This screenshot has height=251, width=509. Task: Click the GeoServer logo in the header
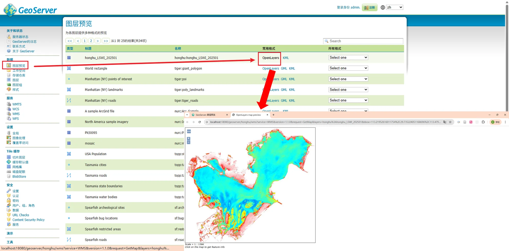click(31, 10)
